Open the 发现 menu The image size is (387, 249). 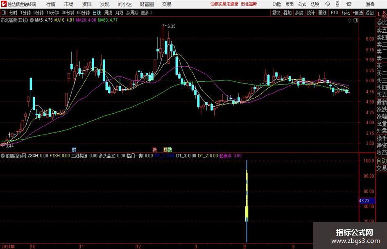105,4
